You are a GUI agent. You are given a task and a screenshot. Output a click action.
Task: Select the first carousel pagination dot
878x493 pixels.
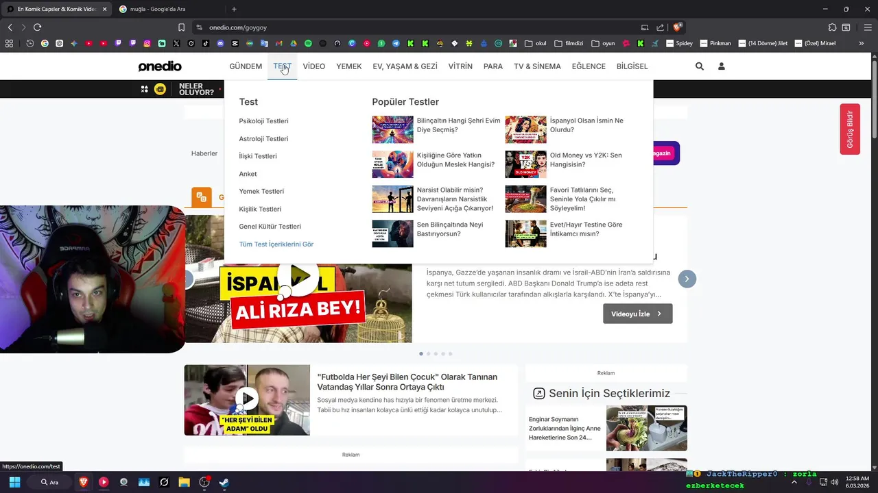[421, 354]
